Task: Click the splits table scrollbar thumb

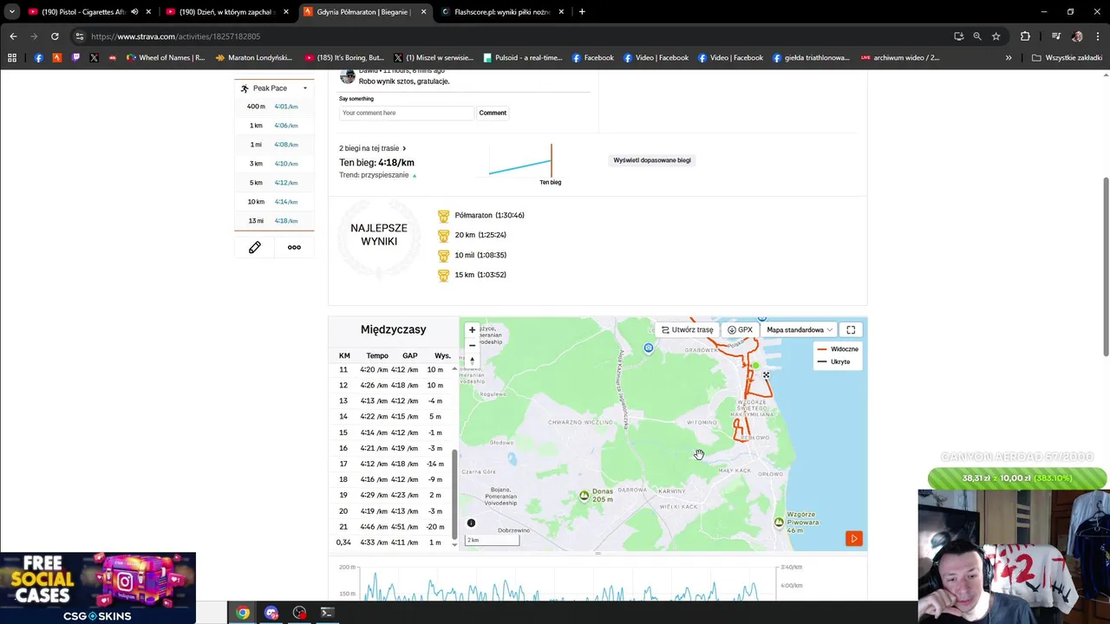Action: pos(454,494)
